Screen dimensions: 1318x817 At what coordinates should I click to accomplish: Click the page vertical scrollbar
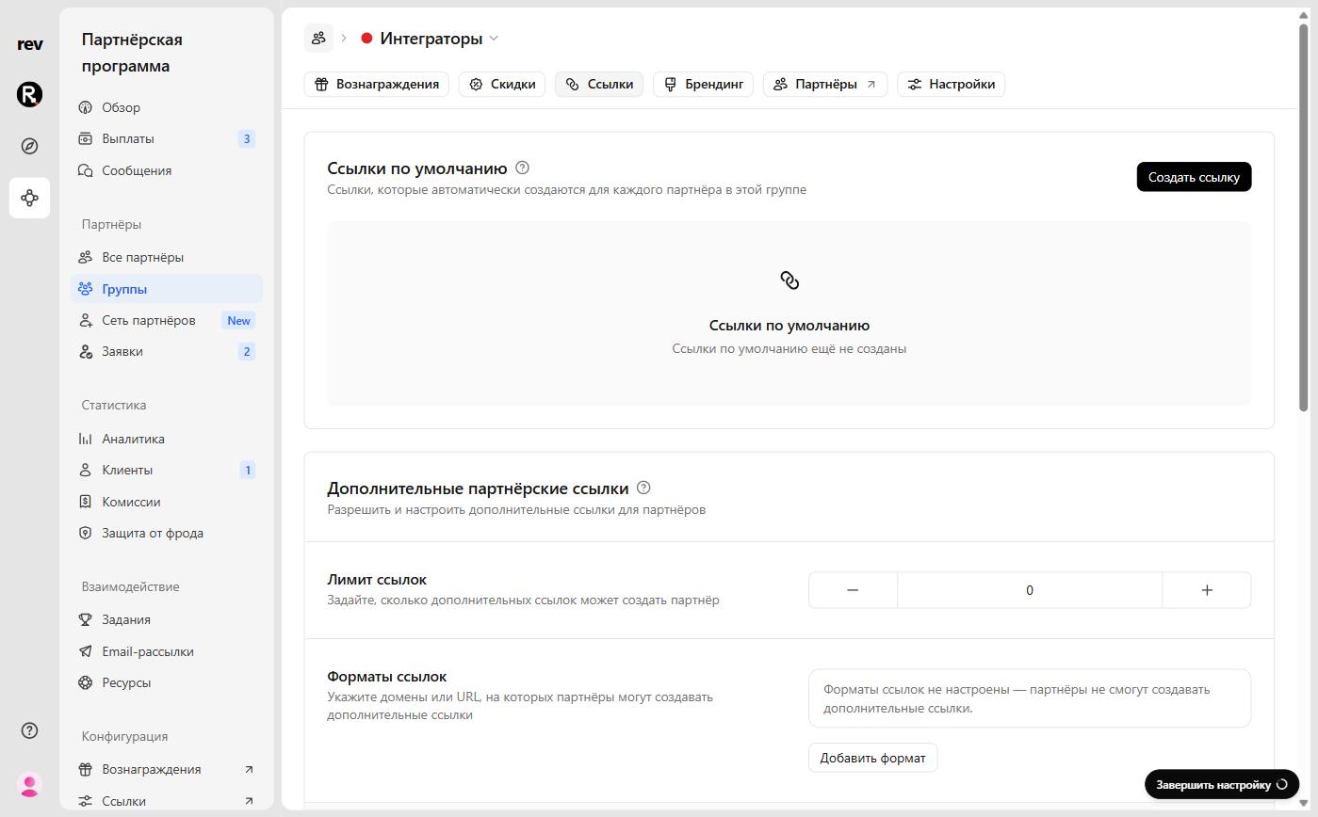click(x=1304, y=216)
